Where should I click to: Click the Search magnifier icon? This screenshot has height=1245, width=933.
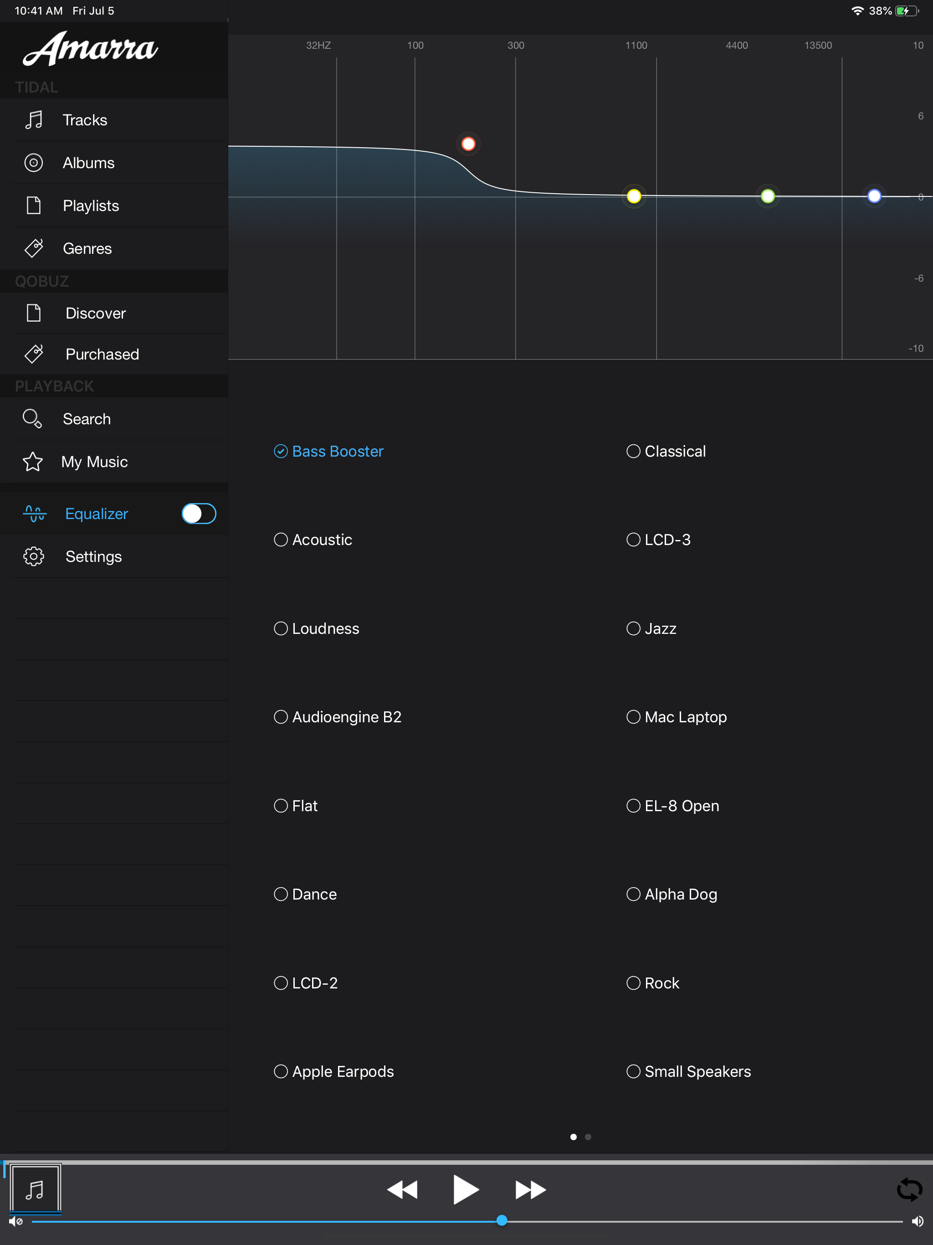pos(32,419)
